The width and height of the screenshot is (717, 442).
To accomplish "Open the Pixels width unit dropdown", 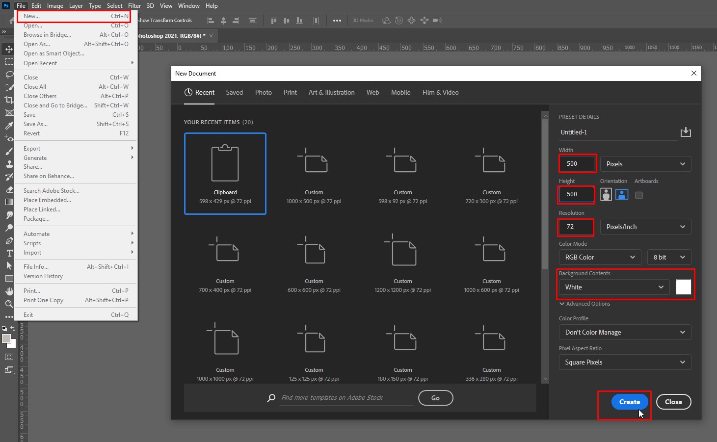I will click(x=645, y=164).
